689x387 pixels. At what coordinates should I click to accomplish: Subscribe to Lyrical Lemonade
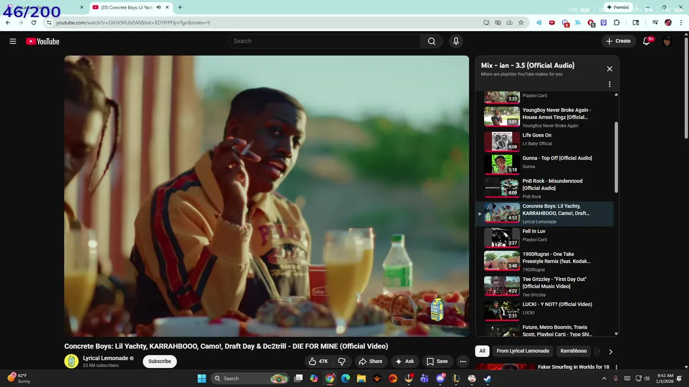(x=159, y=361)
